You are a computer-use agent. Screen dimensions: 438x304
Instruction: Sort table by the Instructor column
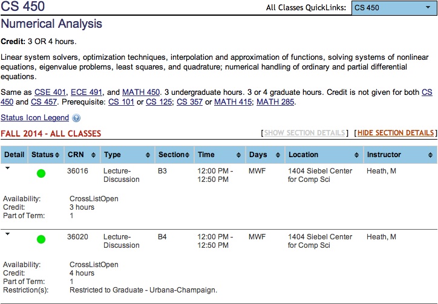pyautogui.click(x=400, y=155)
